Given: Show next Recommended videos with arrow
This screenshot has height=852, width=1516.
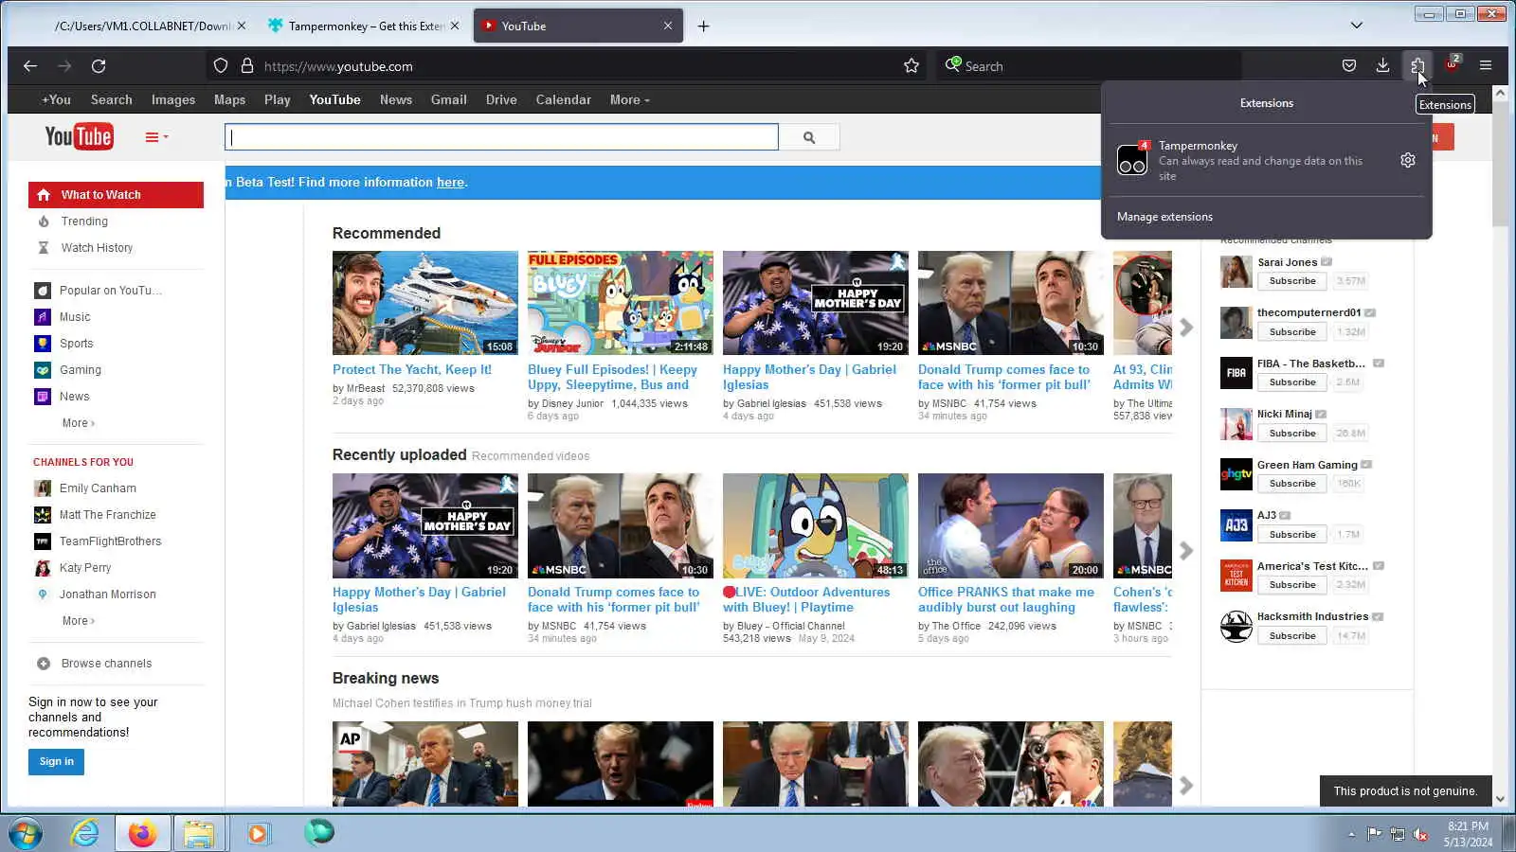Looking at the screenshot, I should tap(1186, 328).
